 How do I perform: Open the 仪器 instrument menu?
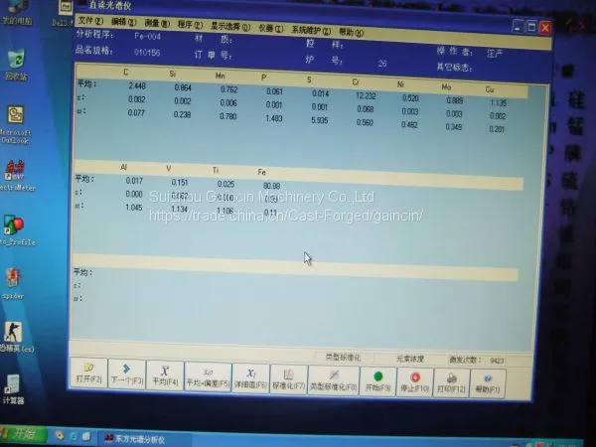pos(271,29)
